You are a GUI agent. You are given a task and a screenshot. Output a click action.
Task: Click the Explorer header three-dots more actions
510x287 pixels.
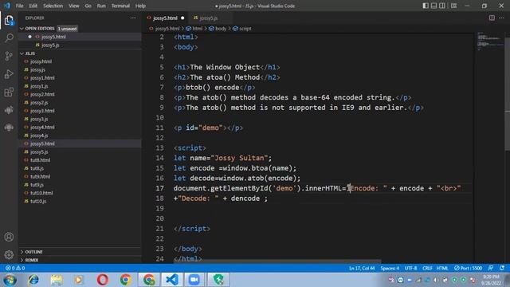tap(133, 18)
